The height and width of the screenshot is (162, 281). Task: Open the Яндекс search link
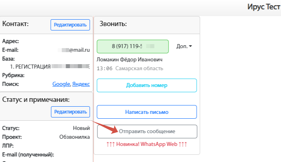81,84
